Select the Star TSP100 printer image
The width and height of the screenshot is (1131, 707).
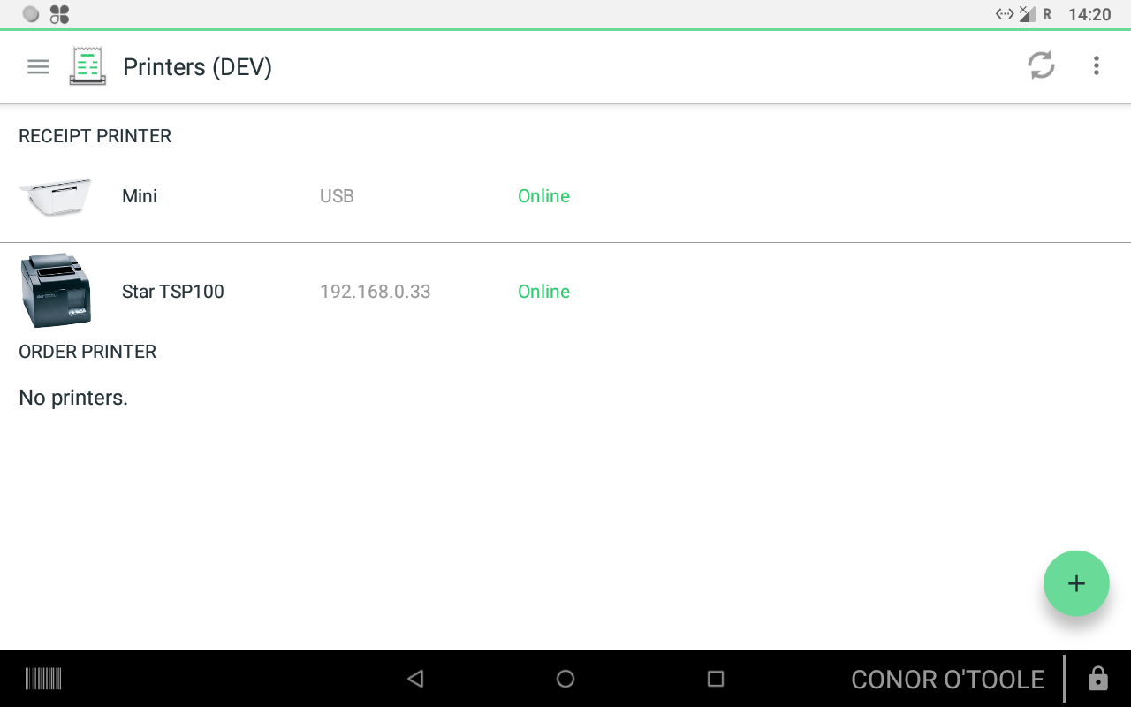coord(56,291)
